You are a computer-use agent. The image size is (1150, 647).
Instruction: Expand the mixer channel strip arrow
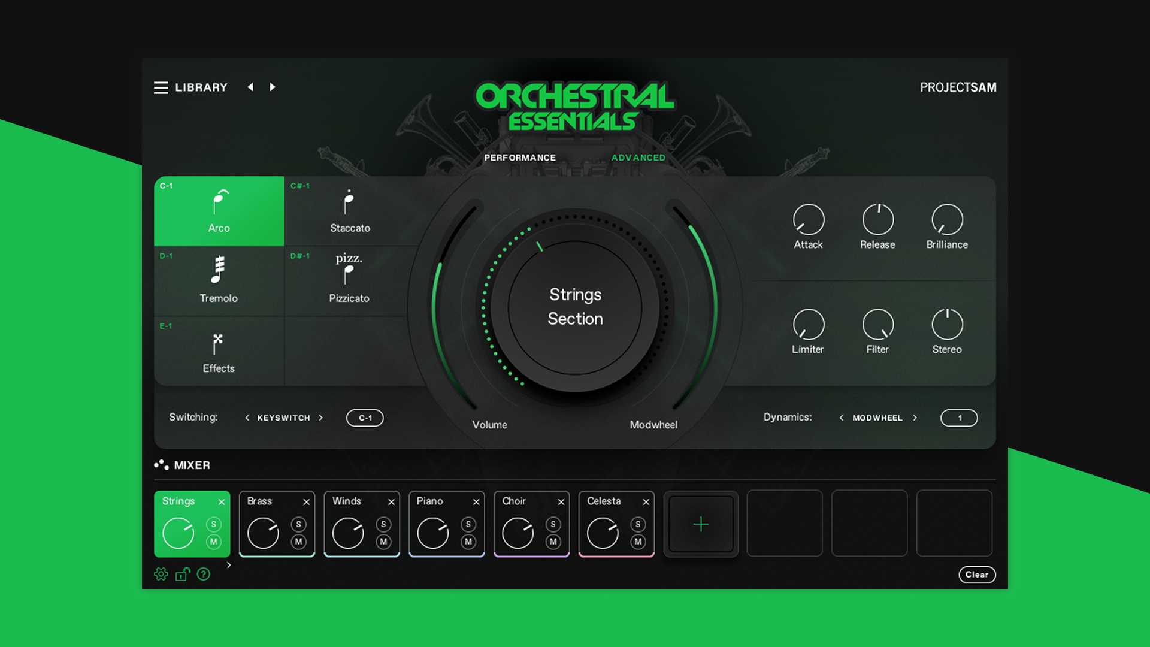coord(228,564)
